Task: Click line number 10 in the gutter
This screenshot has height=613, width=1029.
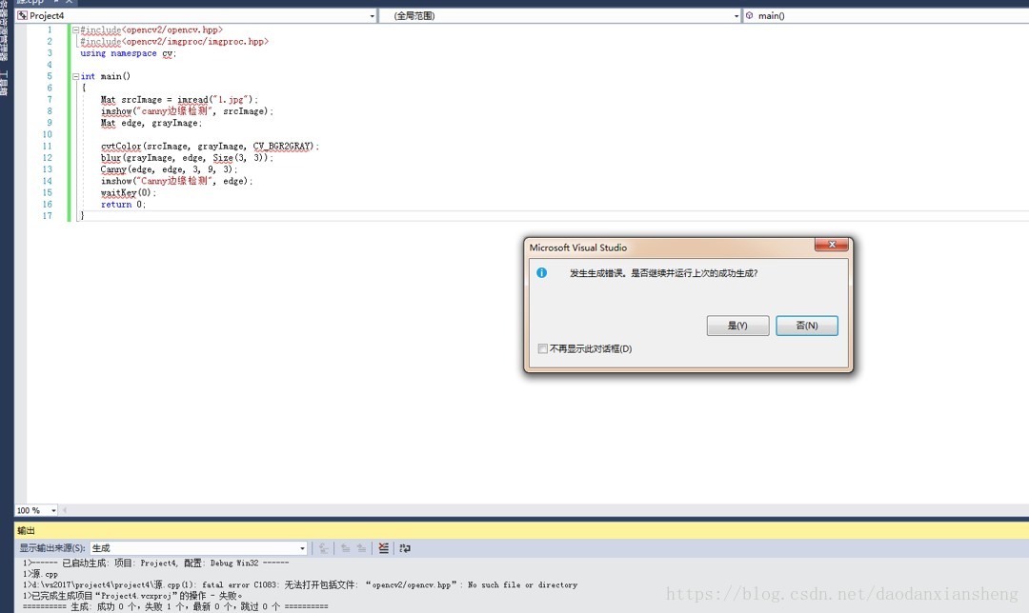Action: (48, 134)
